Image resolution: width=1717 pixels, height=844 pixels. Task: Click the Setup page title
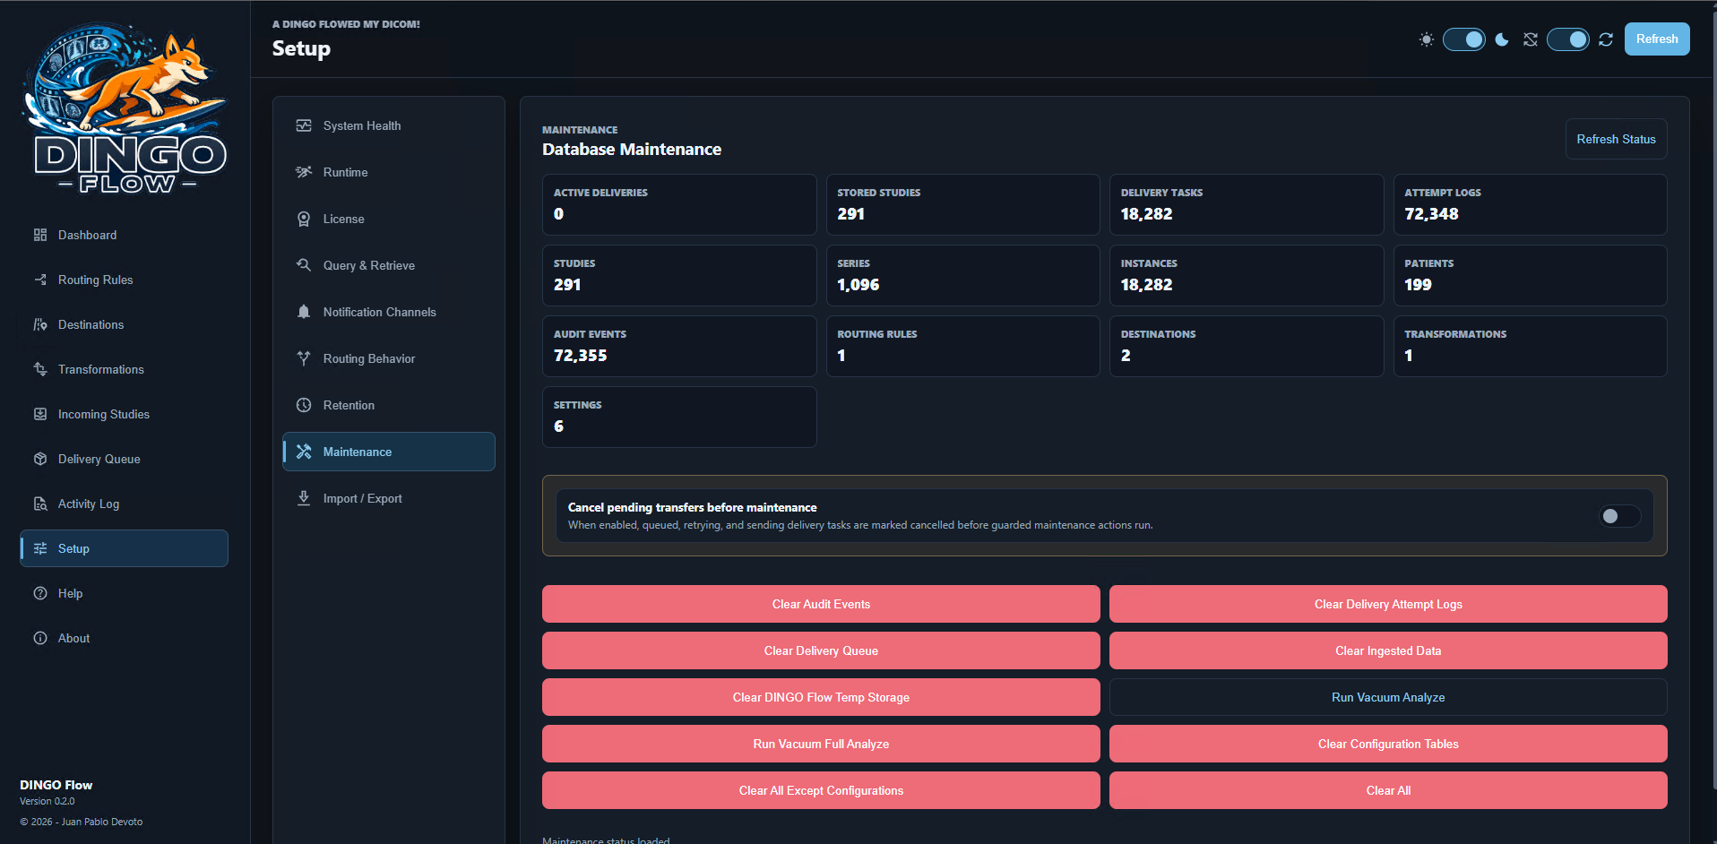(301, 48)
